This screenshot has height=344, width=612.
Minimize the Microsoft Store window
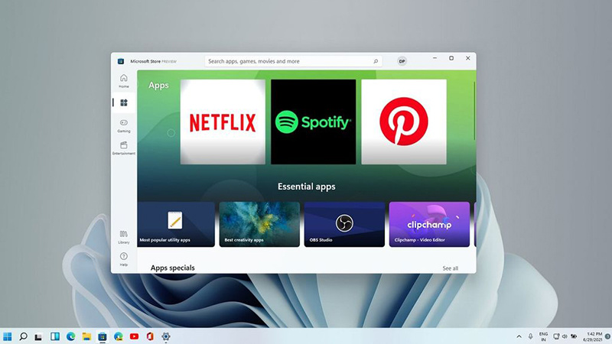pos(435,58)
